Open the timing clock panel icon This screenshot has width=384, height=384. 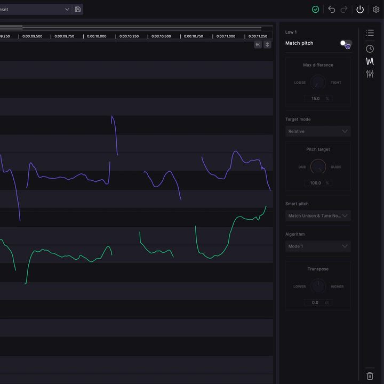(x=370, y=49)
